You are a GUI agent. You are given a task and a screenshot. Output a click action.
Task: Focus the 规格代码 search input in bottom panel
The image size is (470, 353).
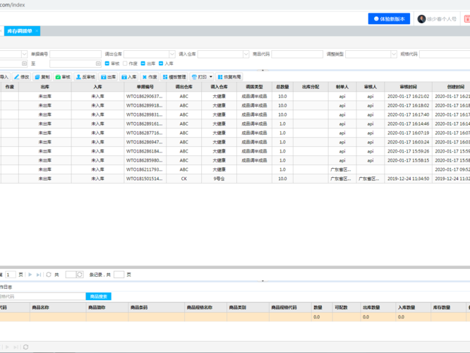point(42,297)
